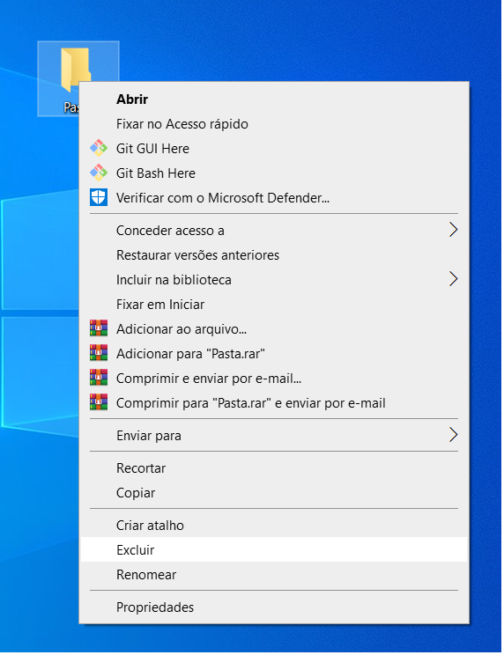504x655 pixels.
Task: Choose Adicionar ao arquivo... entry
Action: tap(274, 328)
